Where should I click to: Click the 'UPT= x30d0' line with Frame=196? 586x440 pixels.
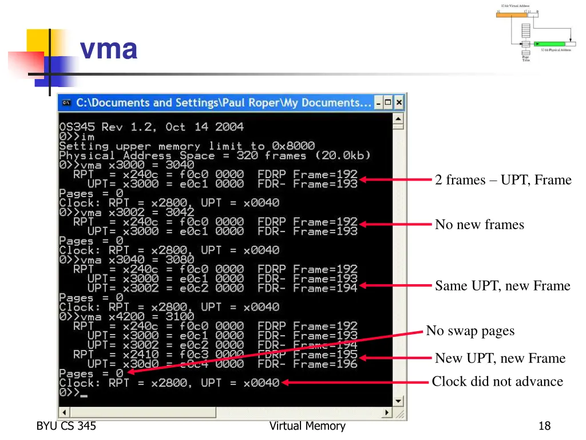coord(223,364)
